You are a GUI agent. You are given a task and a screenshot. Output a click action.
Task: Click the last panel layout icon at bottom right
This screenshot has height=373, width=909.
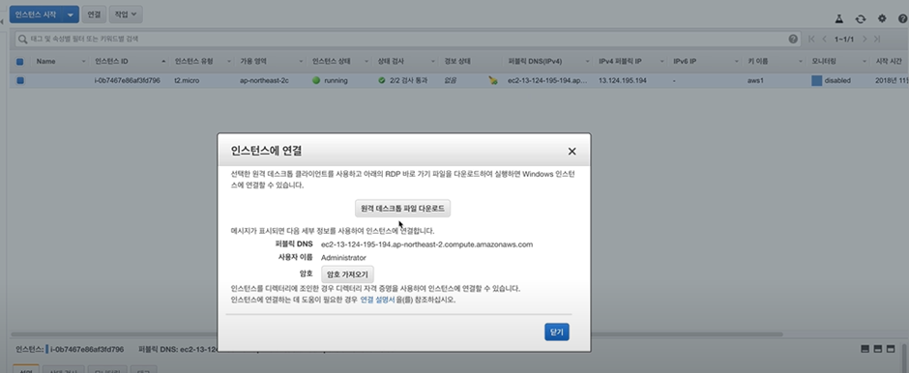pos(891,349)
